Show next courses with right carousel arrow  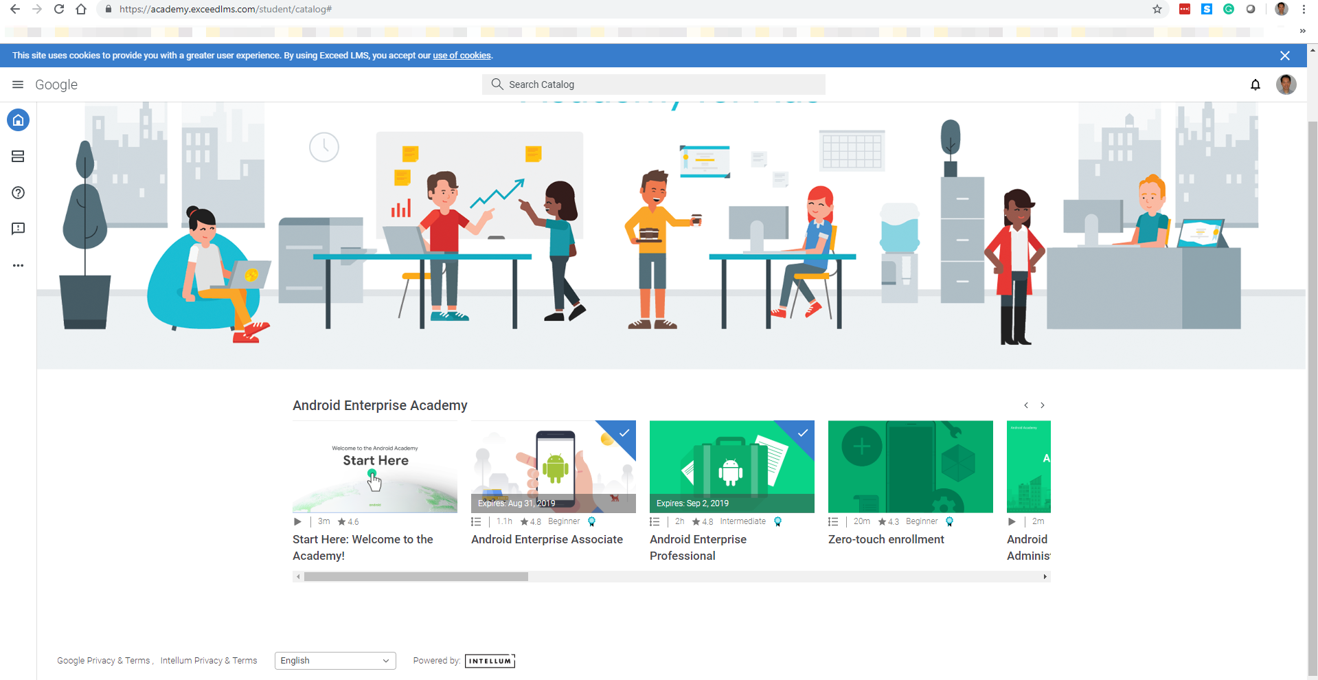(1042, 405)
